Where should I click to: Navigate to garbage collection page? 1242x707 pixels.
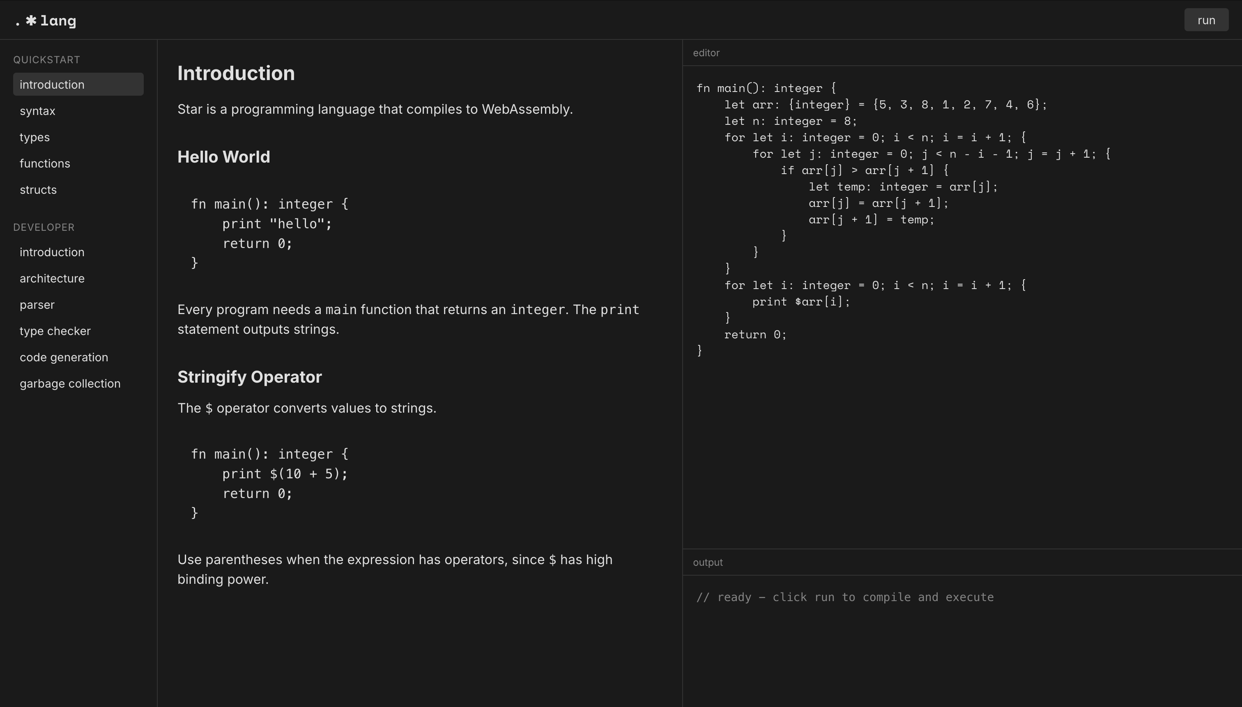(x=70, y=383)
